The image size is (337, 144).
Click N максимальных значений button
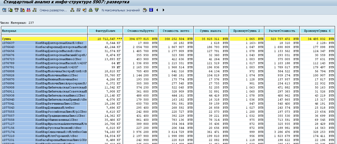pos(120,10)
